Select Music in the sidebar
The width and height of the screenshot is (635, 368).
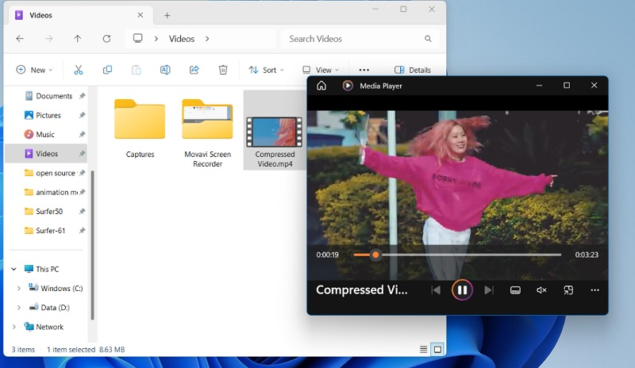click(45, 135)
